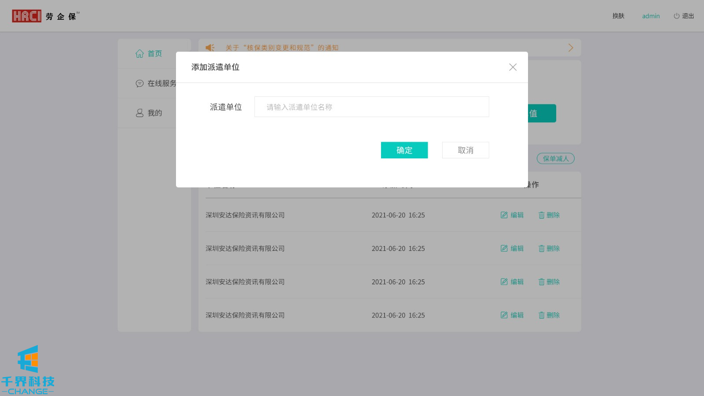
Task: Click the 保单减人 pill button
Action: 555,159
